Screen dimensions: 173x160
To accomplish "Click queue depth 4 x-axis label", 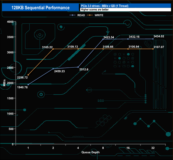I will pos(78,148).
